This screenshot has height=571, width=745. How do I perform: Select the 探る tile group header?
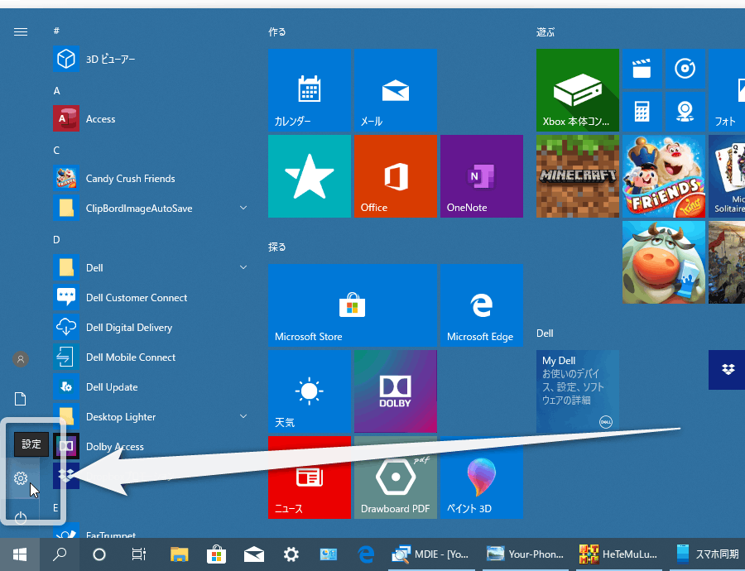(277, 247)
